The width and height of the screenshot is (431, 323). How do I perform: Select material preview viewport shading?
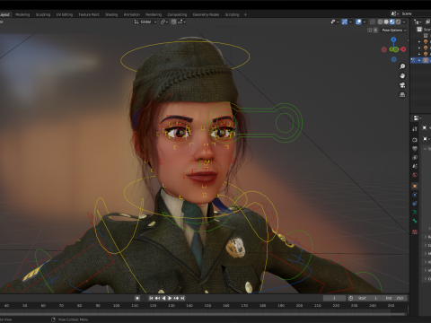392,22
